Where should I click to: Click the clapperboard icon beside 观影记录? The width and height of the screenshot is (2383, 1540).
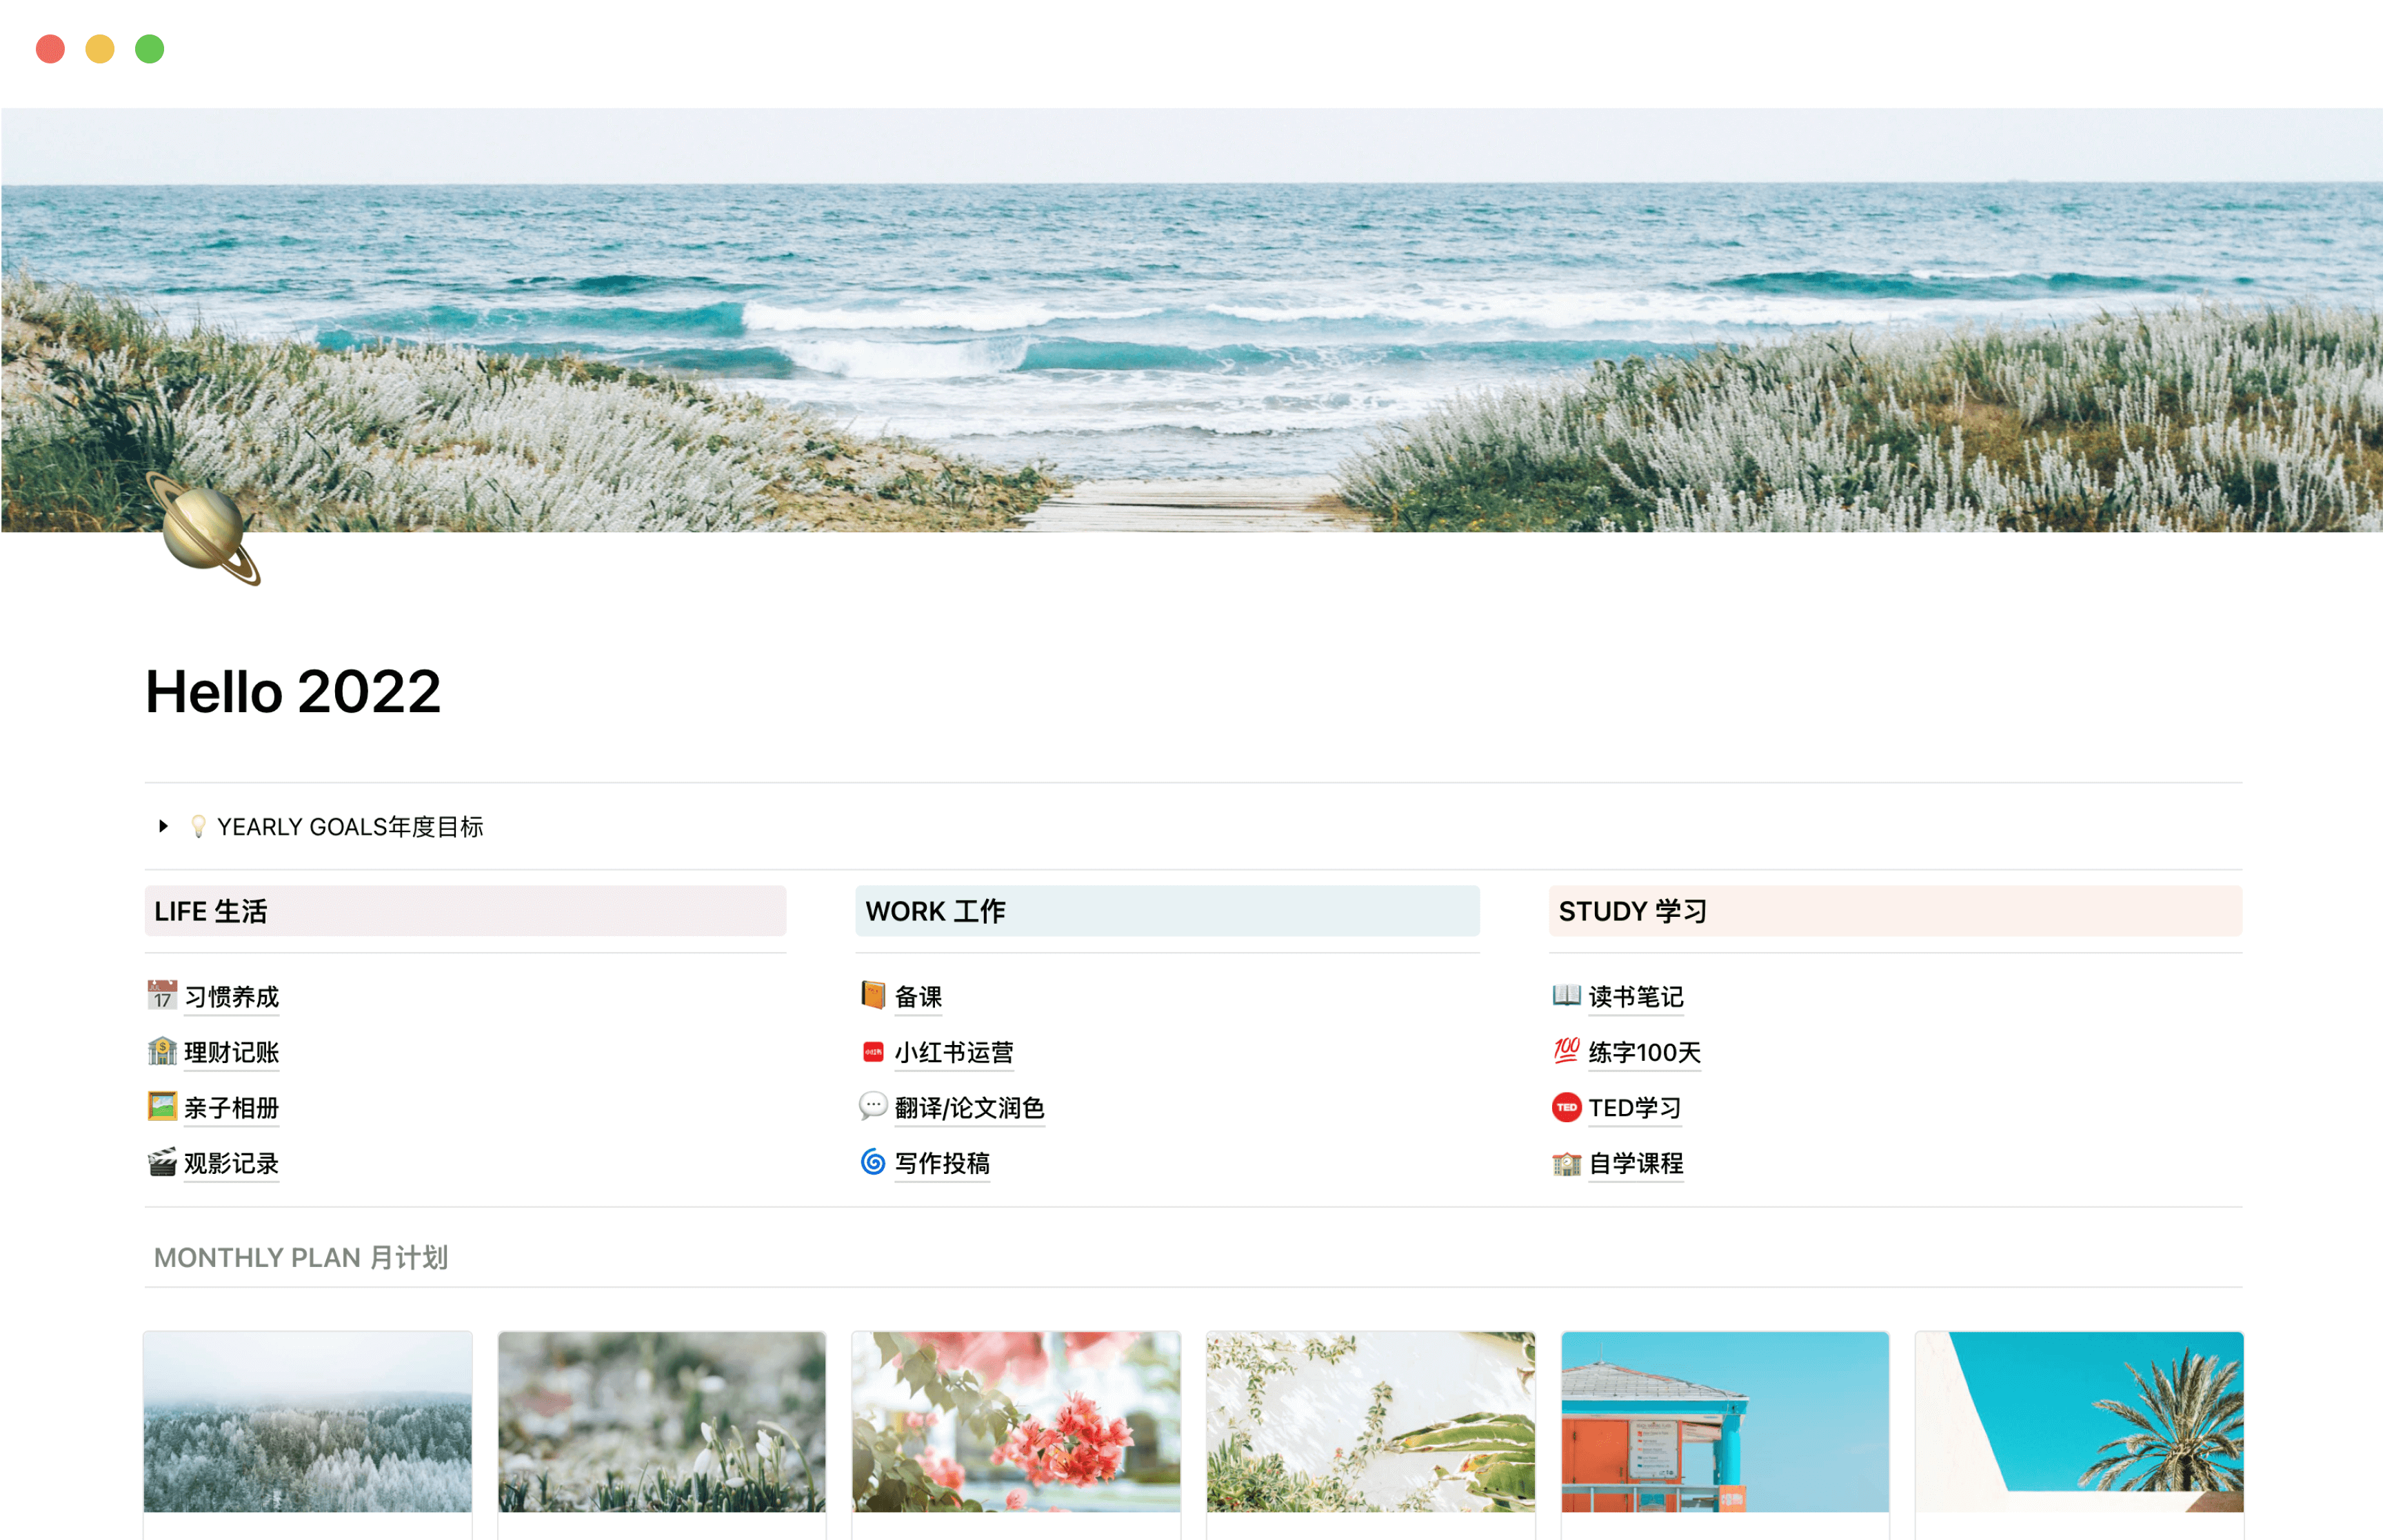(x=162, y=1163)
